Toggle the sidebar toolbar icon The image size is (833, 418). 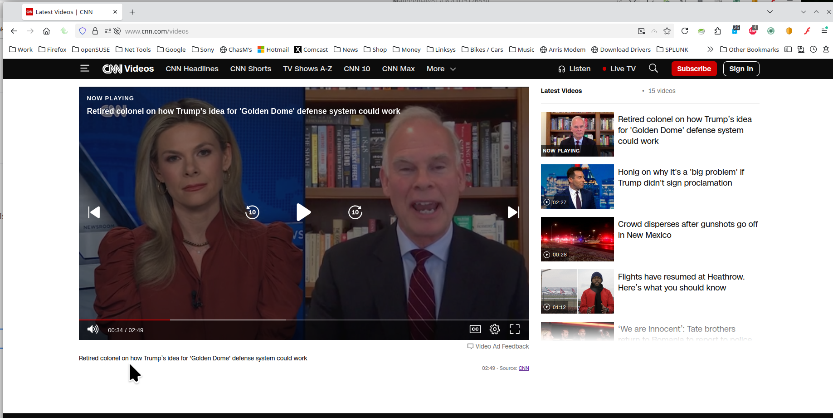[788, 49]
